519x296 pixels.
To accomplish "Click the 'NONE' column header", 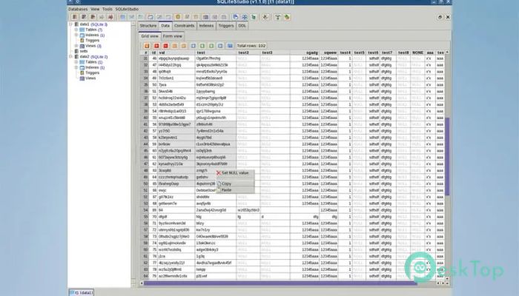I will tap(417, 53).
